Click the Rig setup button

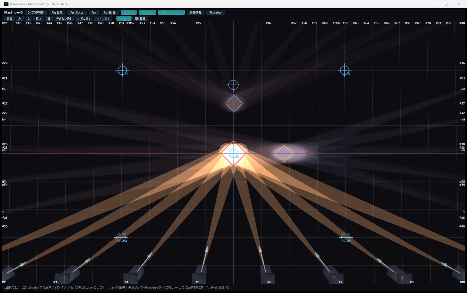click(x=215, y=12)
